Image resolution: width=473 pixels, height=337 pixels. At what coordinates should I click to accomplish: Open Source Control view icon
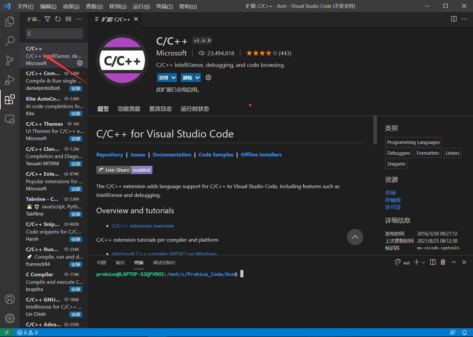pyautogui.click(x=10, y=60)
